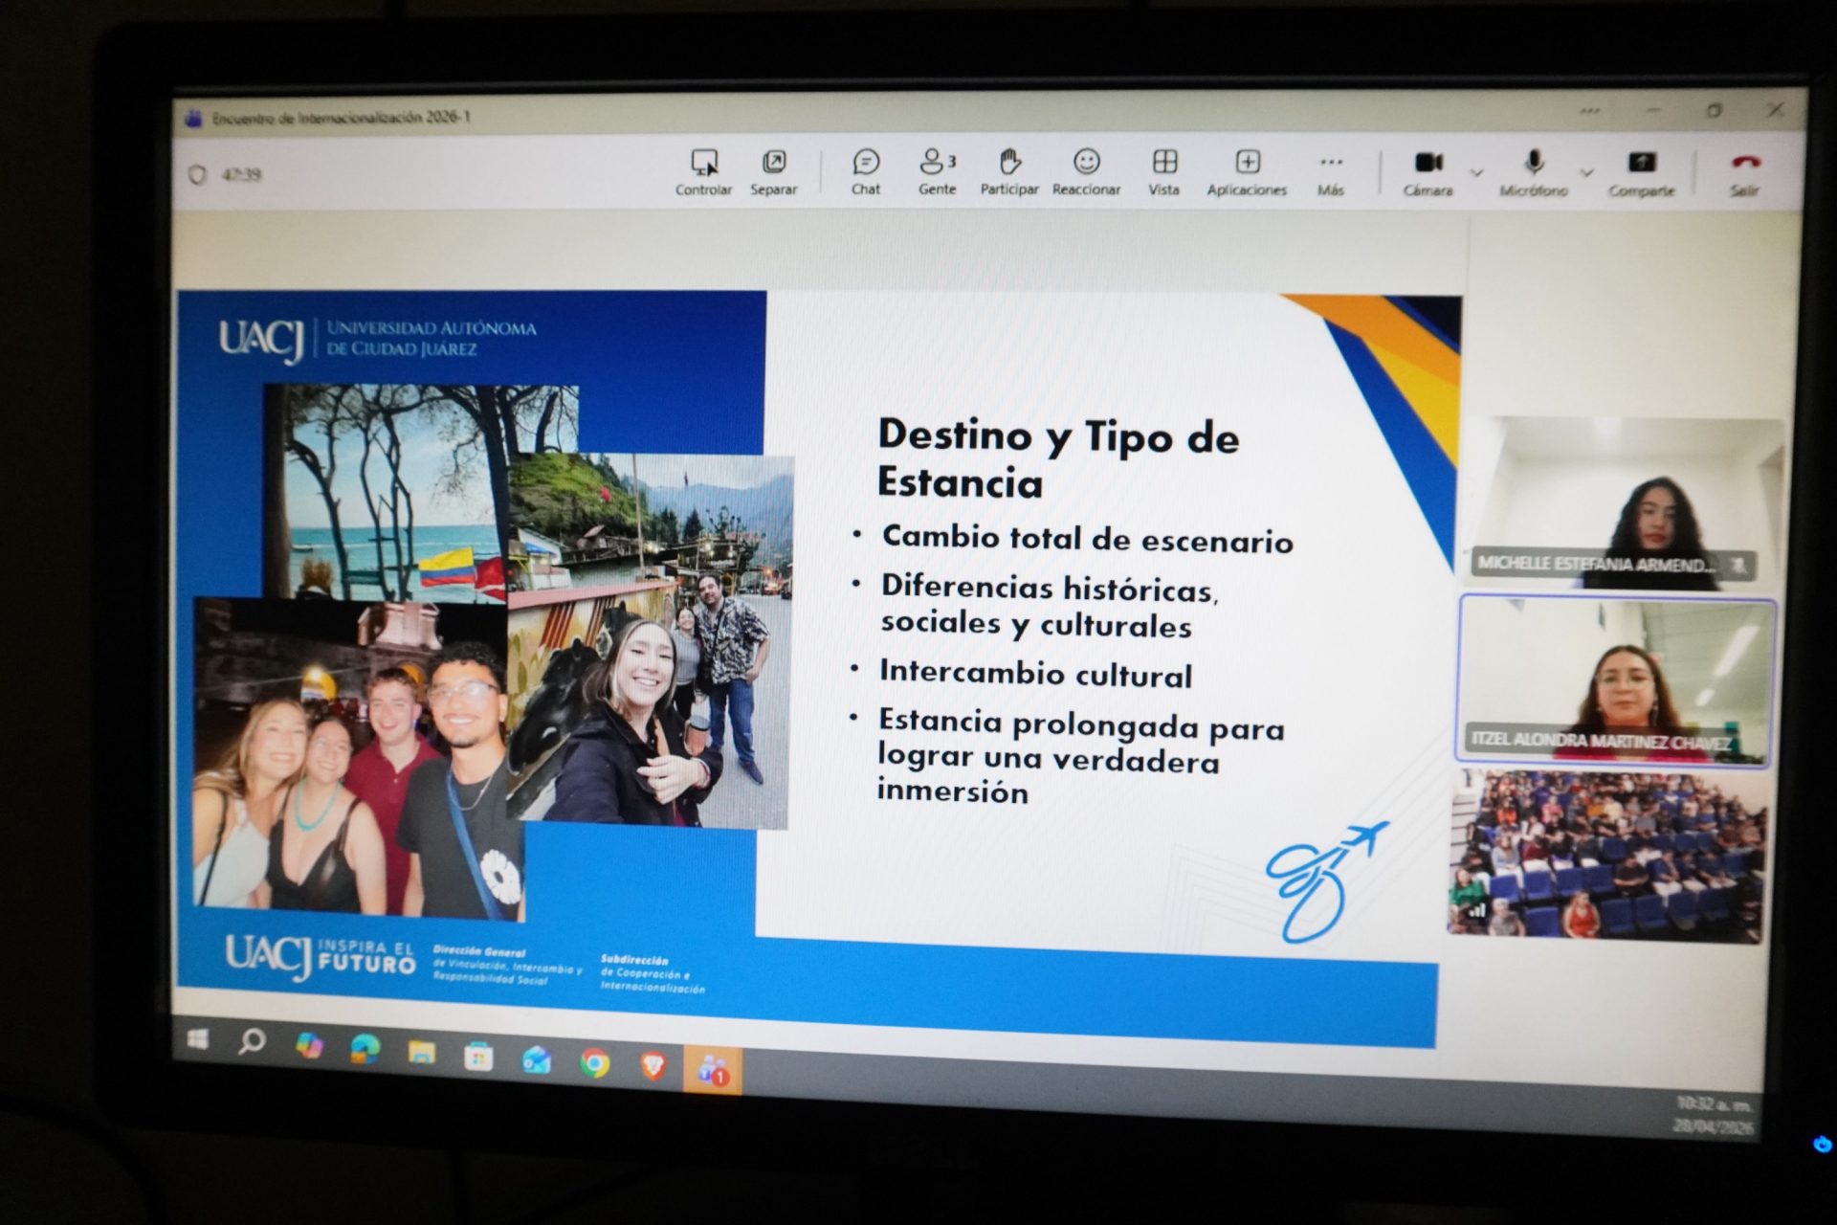Image resolution: width=1837 pixels, height=1225 pixels.
Task: Open Google Chrome from the taskbar
Action: pyautogui.click(x=594, y=1062)
